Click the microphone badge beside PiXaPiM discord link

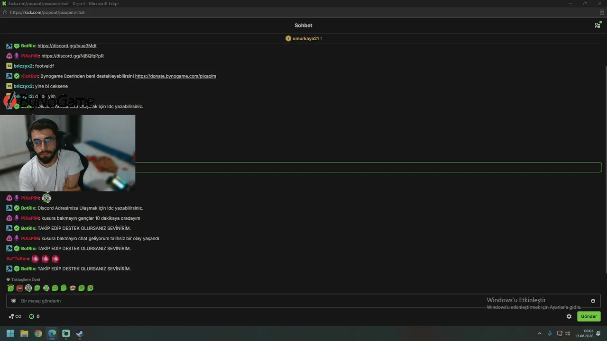17,56
